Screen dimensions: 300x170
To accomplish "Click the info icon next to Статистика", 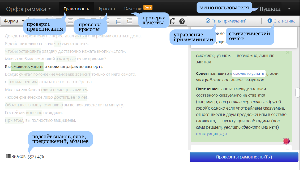I will click(270, 21).
